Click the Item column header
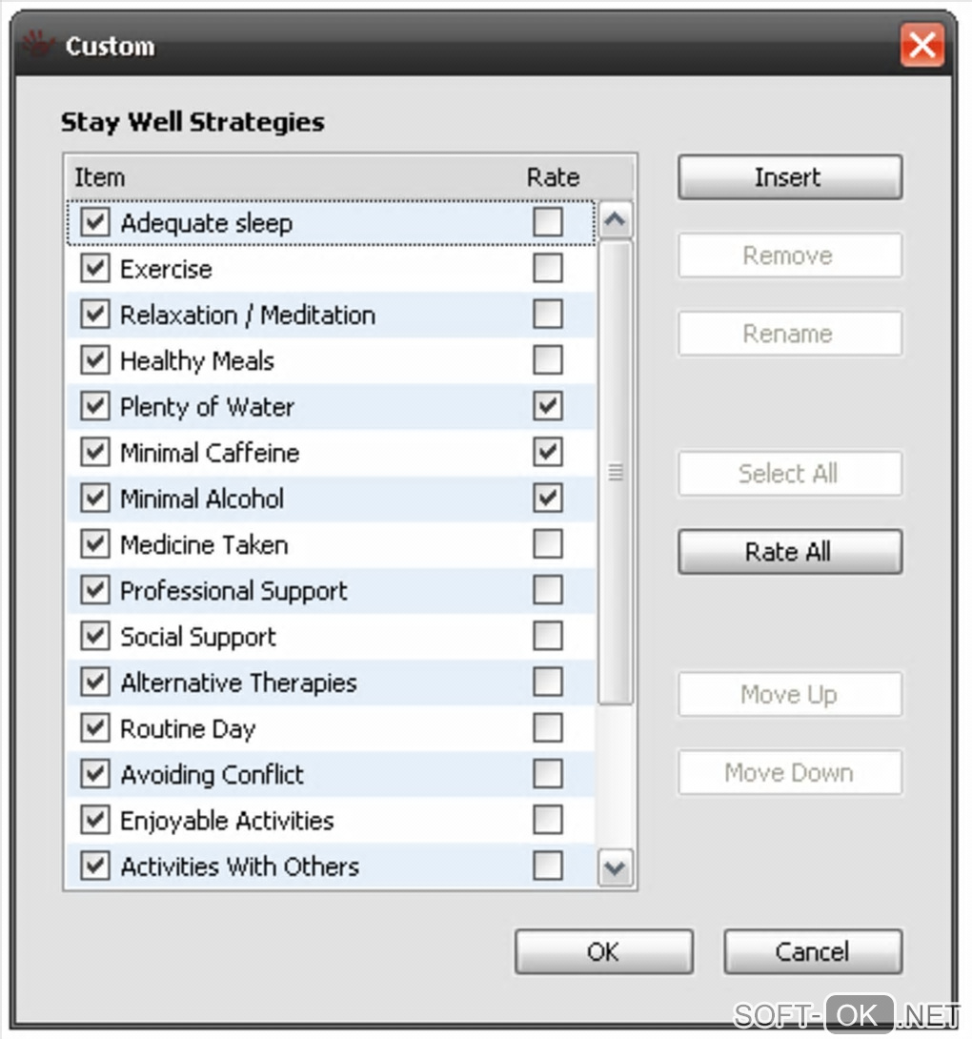This screenshot has height=1039, width=972. pos(99,177)
